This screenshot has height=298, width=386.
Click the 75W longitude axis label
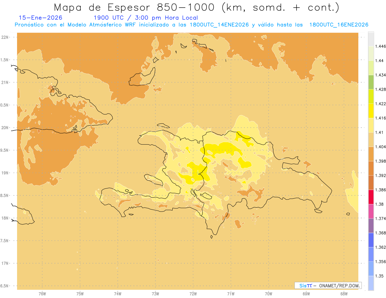[x=80, y=294]
